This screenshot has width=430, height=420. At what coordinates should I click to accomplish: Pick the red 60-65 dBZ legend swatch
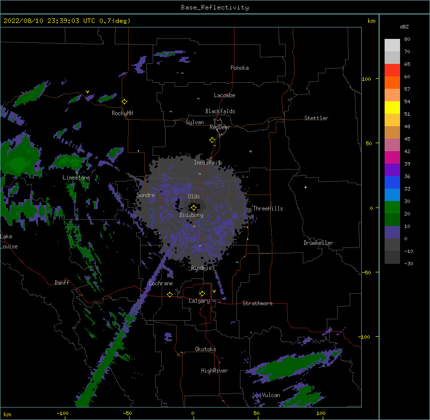coord(392,70)
